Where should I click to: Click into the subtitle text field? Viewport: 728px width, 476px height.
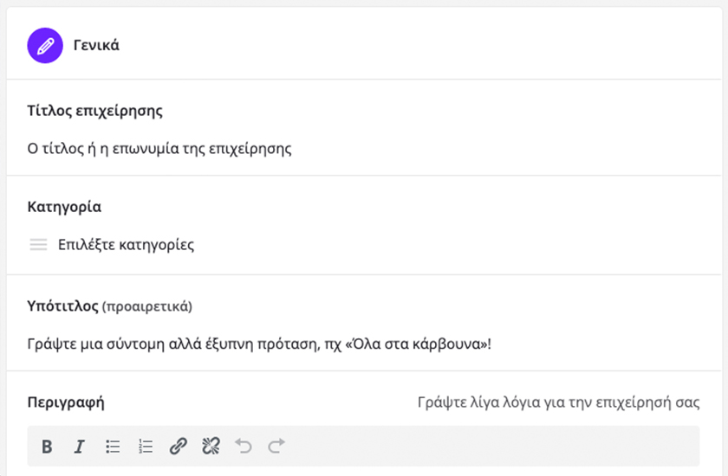pyautogui.click(x=260, y=344)
